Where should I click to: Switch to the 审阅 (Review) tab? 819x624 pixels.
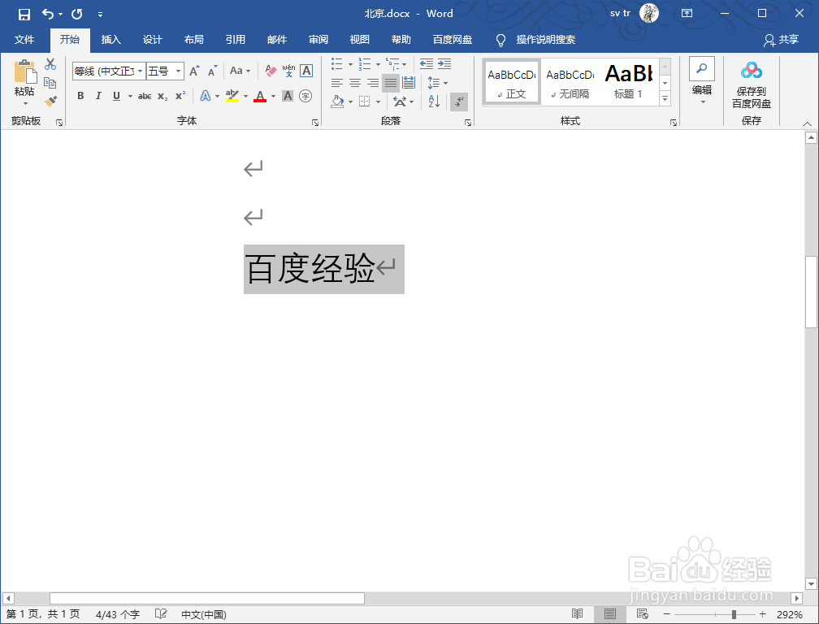[318, 40]
